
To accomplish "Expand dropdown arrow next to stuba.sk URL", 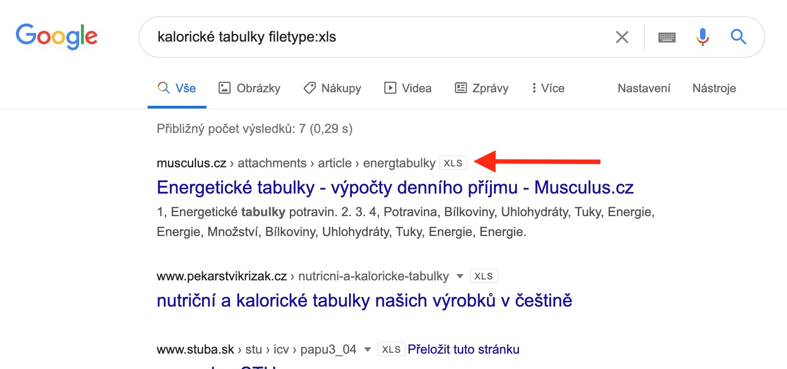I will 368,350.
